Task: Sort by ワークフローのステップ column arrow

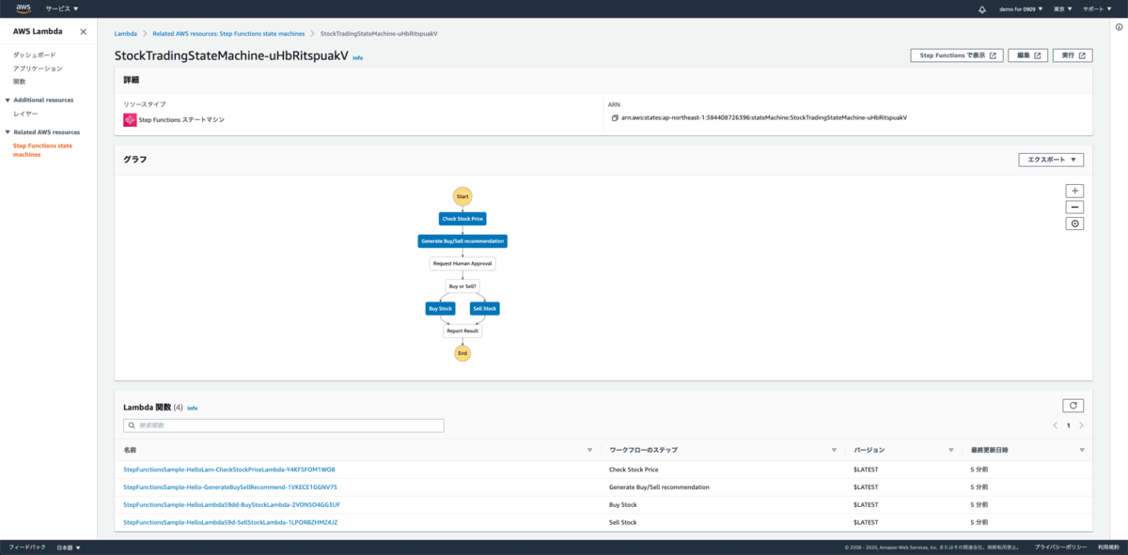Action: (834, 451)
